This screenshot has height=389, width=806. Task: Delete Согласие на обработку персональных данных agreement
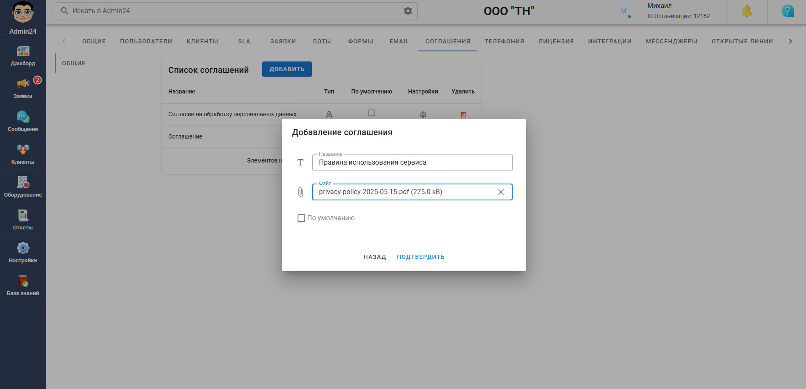463,115
